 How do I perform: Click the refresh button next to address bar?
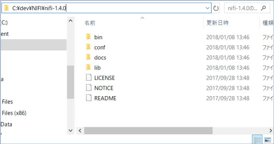point(216,8)
